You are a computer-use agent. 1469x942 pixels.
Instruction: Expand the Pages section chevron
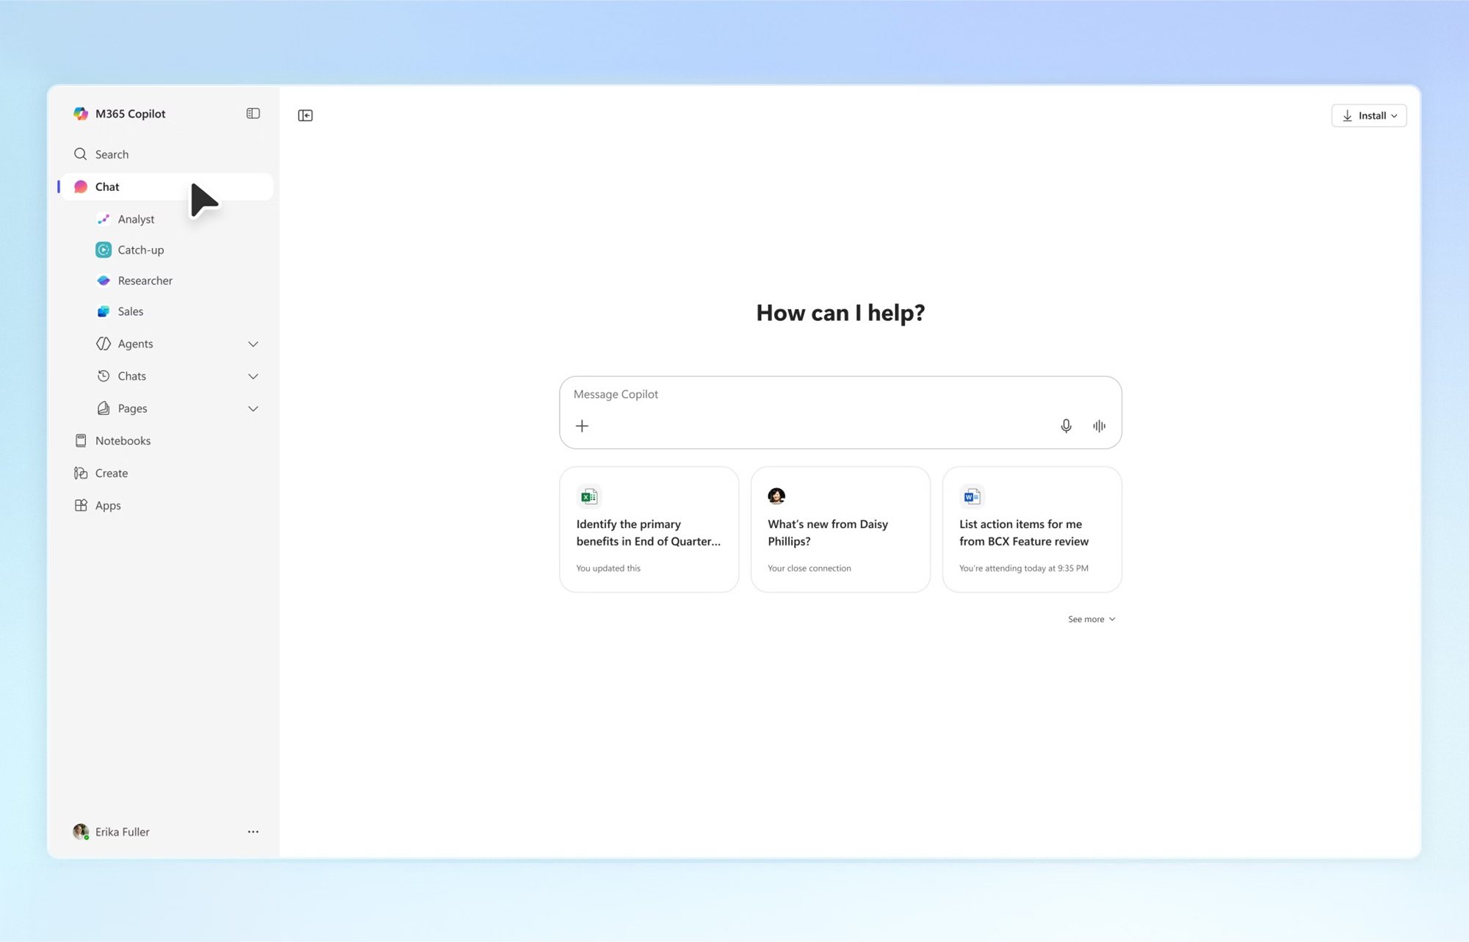253,409
